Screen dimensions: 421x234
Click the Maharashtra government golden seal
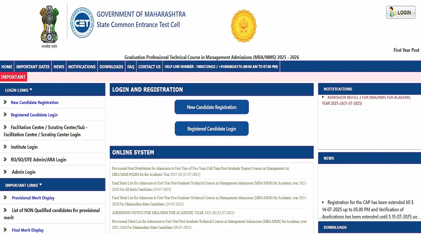coord(243,26)
